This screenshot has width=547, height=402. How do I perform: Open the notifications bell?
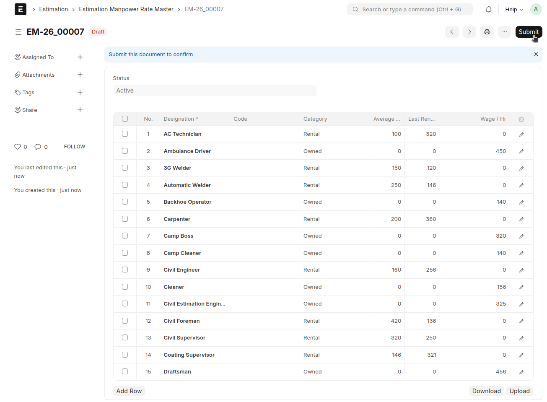tap(488, 9)
